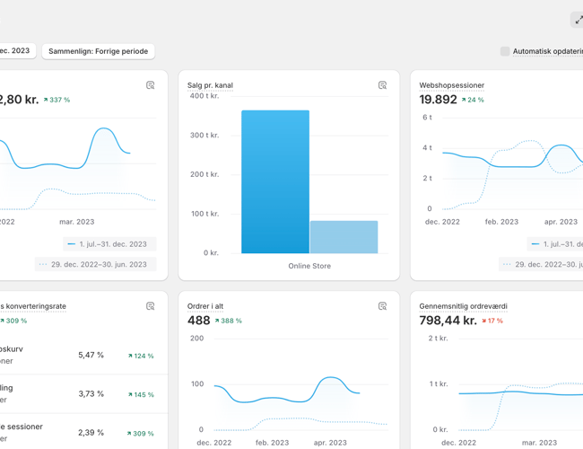The image size is (583, 449).
Task: Click the Ordrer i alt heading
Action: (205, 306)
